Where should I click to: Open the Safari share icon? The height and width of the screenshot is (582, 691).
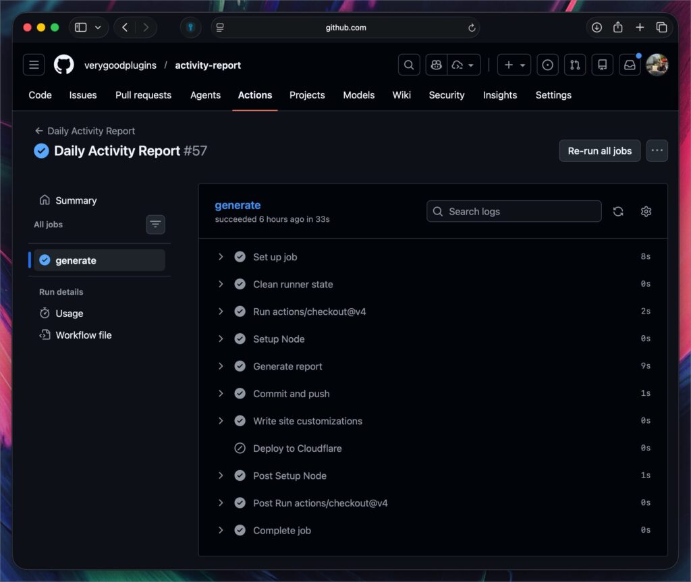pos(618,28)
